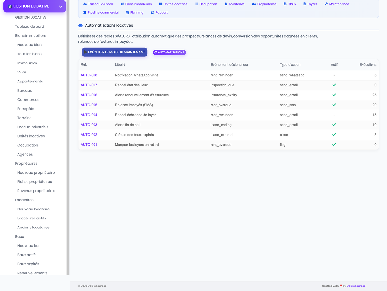Toggle the active checkmark for AUTO-003
The height and width of the screenshot is (291, 387).
click(334, 125)
